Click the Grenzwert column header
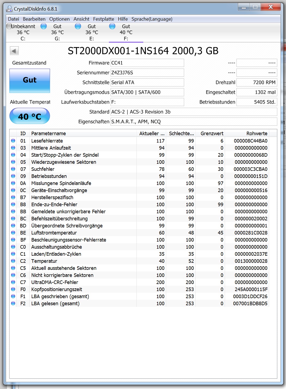This screenshot has width=286, height=389. click(x=210, y=134)
